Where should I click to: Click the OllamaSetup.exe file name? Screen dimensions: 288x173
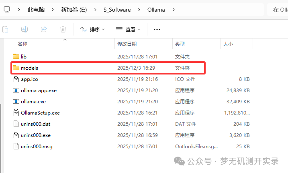point(40,113)
